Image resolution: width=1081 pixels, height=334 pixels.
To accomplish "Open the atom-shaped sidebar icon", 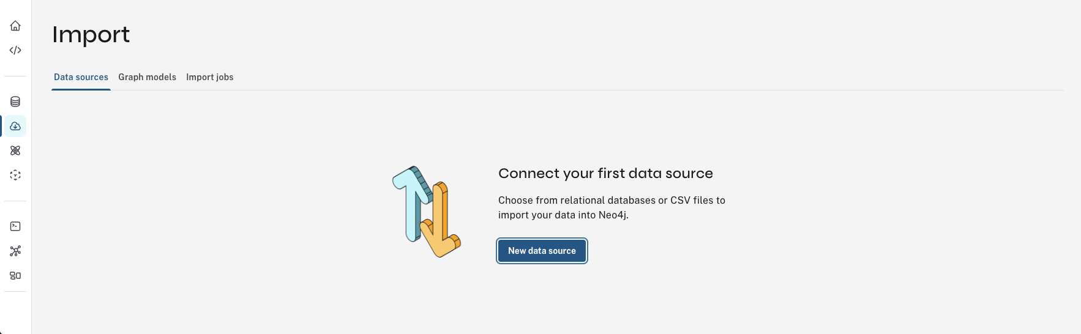I will [x=15, y=150].
